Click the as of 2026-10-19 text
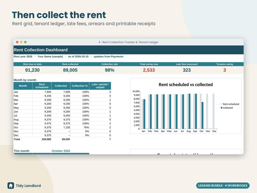Viewport: 257px width, 193px height. coord(78,57)
